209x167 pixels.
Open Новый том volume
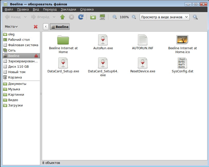coord(21,72)
